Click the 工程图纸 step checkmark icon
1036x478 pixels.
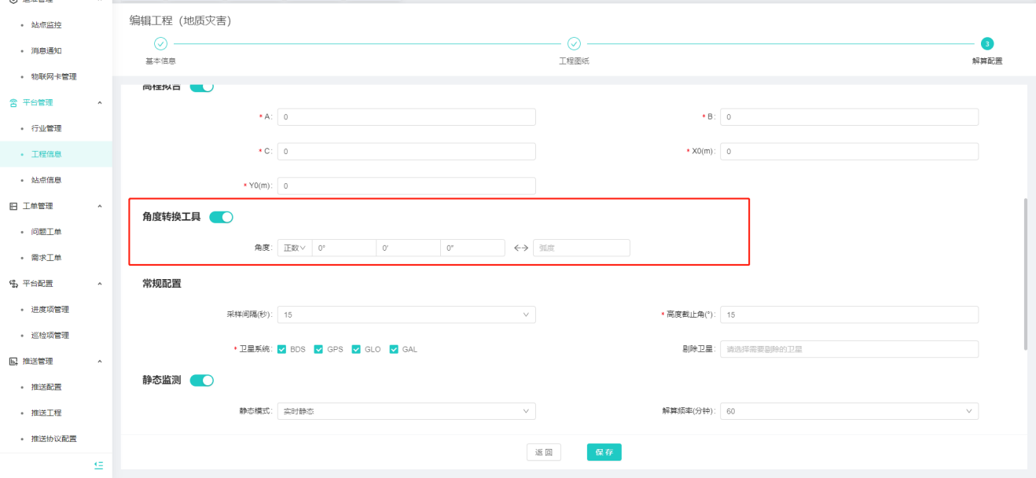click(x=574, y=44)
